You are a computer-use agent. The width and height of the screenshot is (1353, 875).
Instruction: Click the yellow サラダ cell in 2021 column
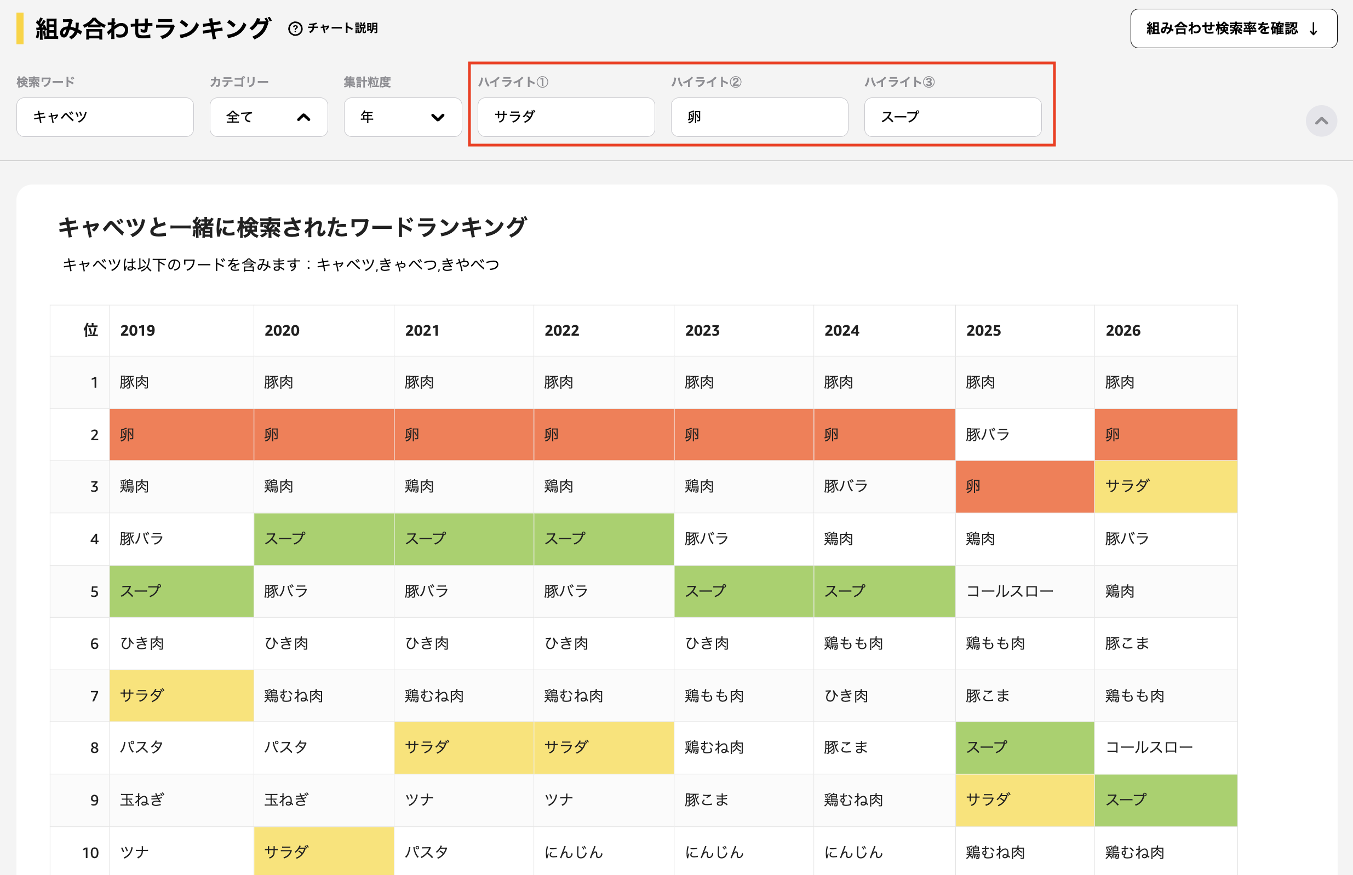[x=463, y=747]
